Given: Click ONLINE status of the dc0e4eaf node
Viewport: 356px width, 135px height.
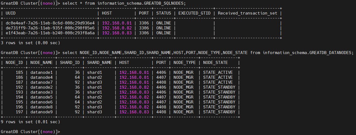Looking at the screenshot, I should tap(163, 23).
